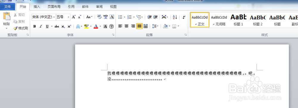
Task: Click the Text Effects glowing A icon
Action: pos(78,27)
